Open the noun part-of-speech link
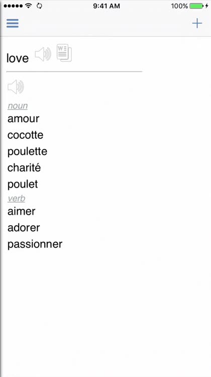 tap(18, 106)
